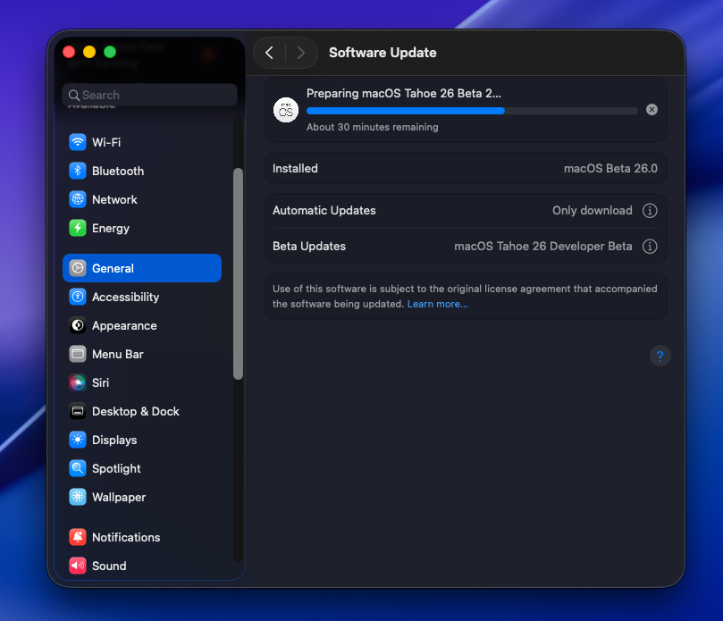This screenshot has height=621, width=723.
Task: Go forward with the right chevron
Action: click(x=300, y=53)
